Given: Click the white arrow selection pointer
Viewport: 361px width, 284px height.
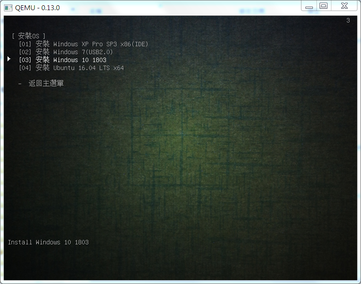Looking at the screenshot, I should (9, 59).
